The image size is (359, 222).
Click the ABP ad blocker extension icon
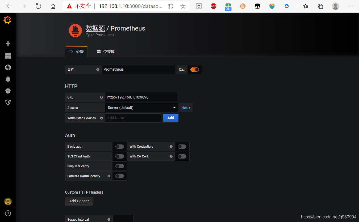[x=214, y=6]
